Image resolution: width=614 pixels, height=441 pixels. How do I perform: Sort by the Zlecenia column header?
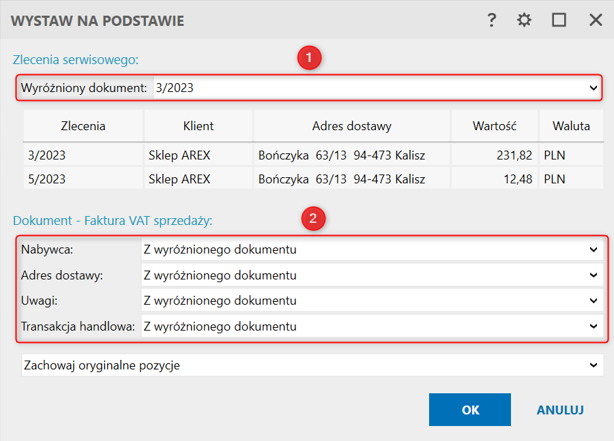83,126
